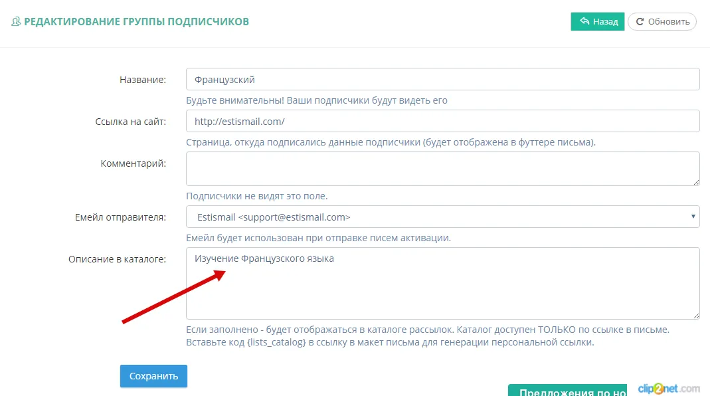Click the subscribers group icon in header
This screenshot has height=396, width=710.
[x=16, y=22]
